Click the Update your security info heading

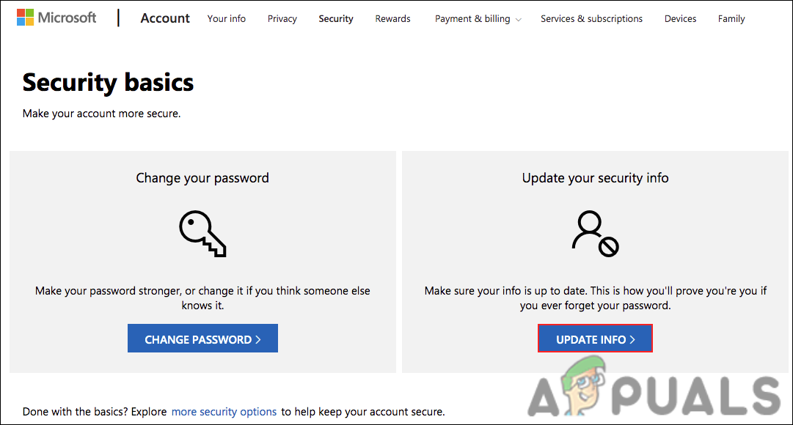[595, 178]
